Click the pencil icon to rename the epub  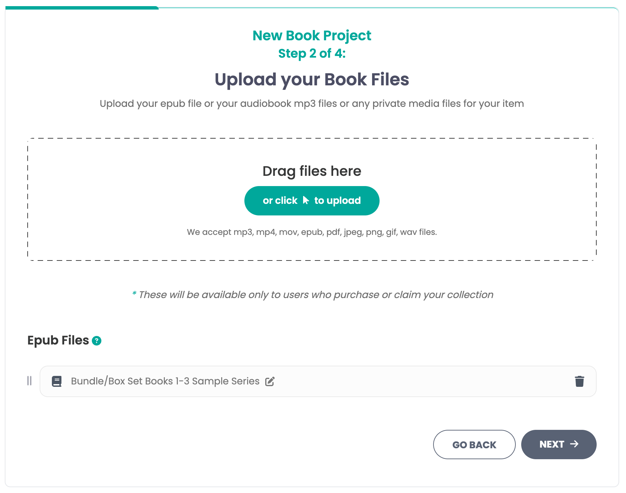[270, 381]
